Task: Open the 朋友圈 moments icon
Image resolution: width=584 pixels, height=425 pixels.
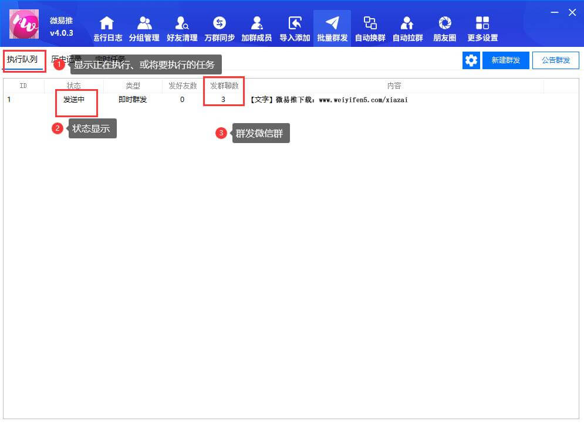Action: [x=445, y=29]
